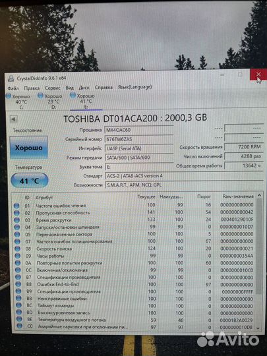Image resolution: width=267 pixels, height=356 pixels.
Task: Open the Правка menu
Action: point(32,88)
